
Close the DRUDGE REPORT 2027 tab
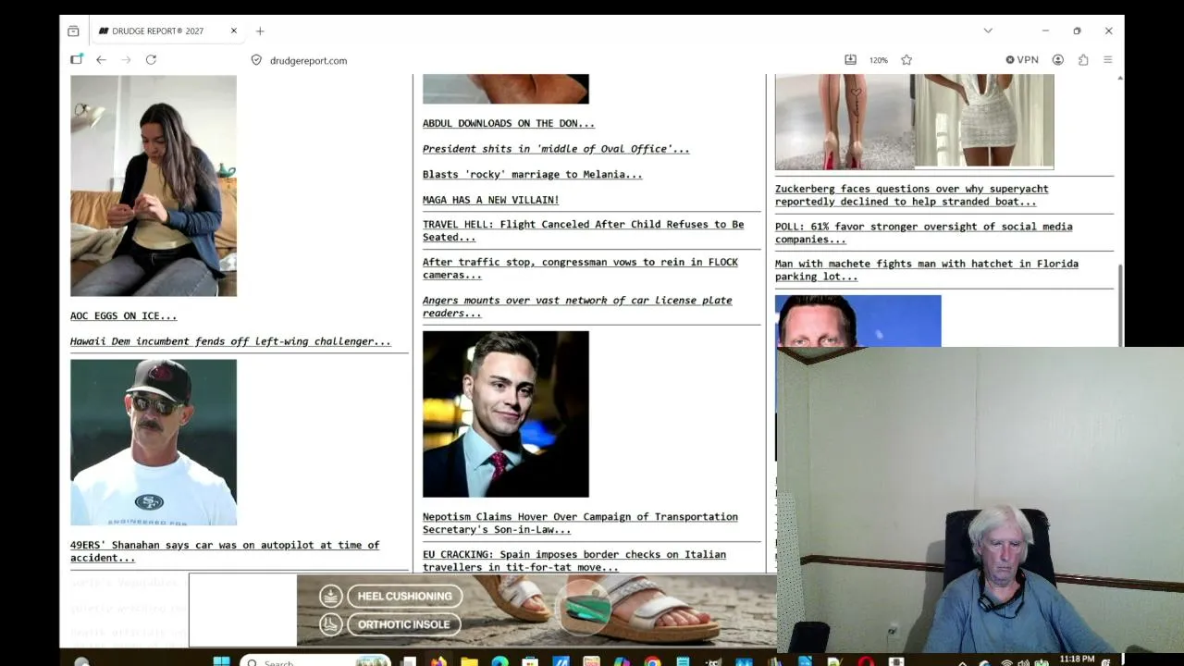(x=234, y=31)
